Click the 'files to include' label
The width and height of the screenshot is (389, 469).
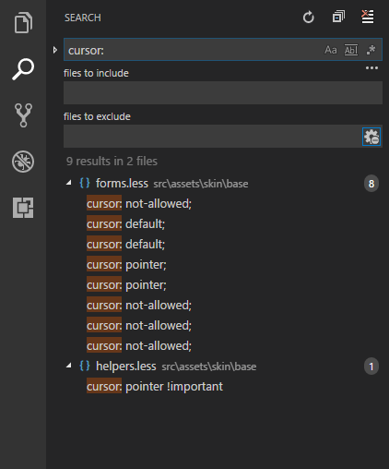[x=96, y=73]
